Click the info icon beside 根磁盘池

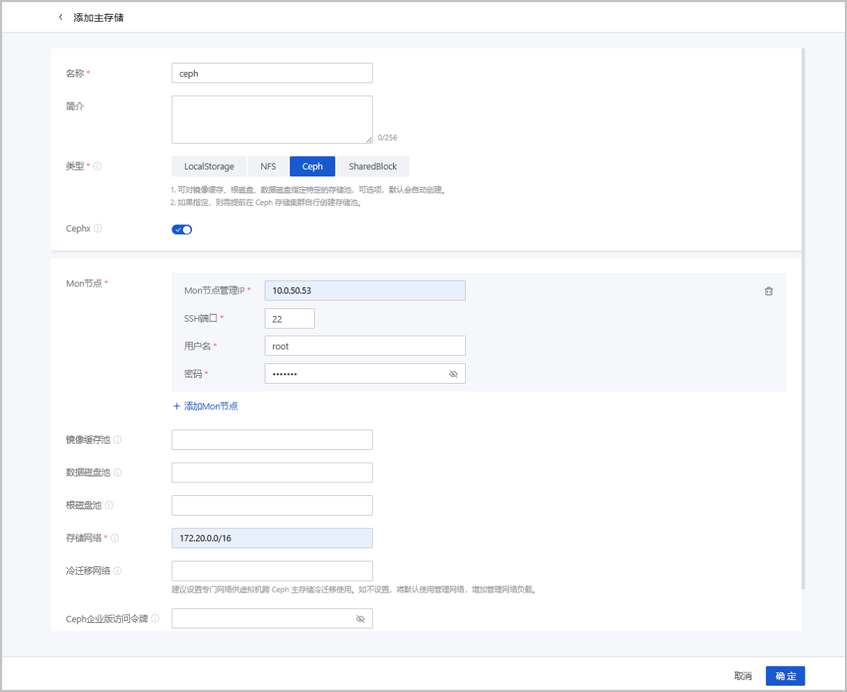point(109,505)
